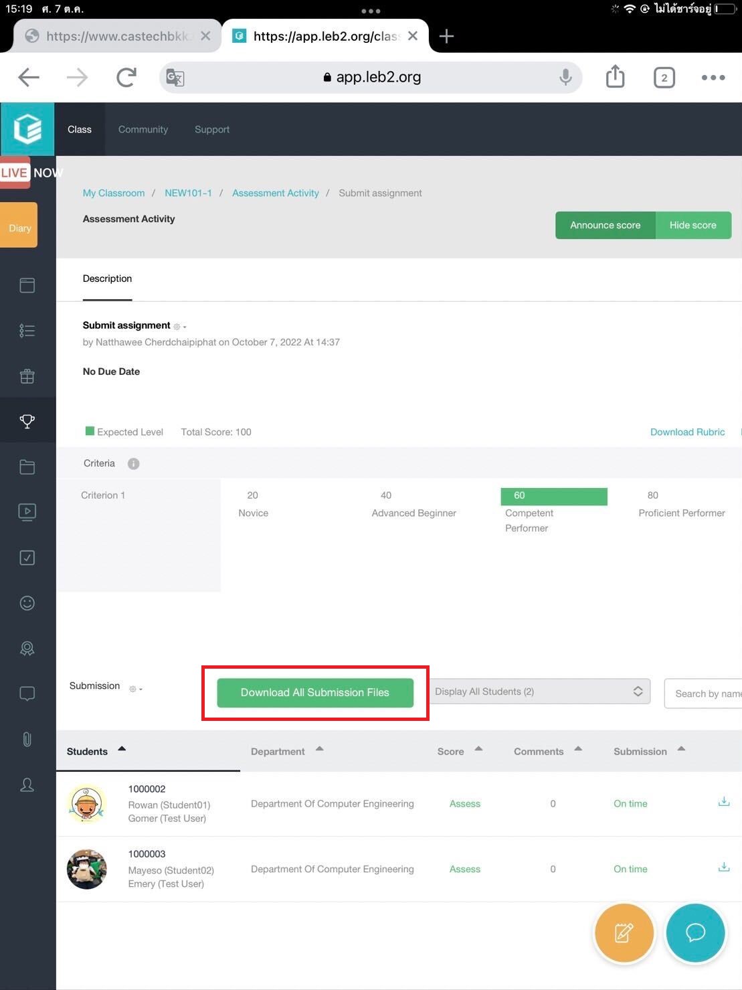Open the paperclip attachment sidebar icon
This screenshot has height=990, width=742.
(27, 739)
